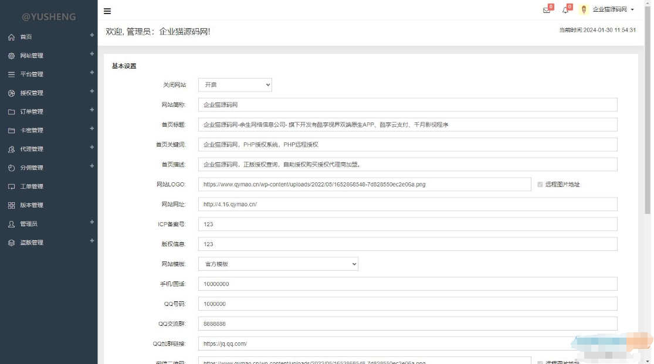Open the 关闭网站 dropdown showing 开启
Image resolution: width=654 pixels, height=364 pixels.
(235, 85)
